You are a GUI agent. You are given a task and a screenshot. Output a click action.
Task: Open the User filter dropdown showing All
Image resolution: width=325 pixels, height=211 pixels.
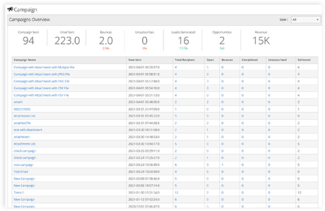[x=306, y=19]
